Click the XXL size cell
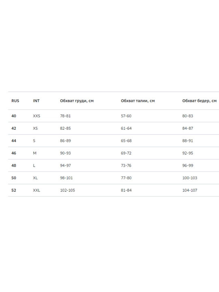The width and height of the screenshot is (219, 292). 36,190
